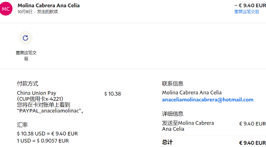
Task: Click the 1 USD = $ 0.9057 EUR rate
Action: pos(43,141)
